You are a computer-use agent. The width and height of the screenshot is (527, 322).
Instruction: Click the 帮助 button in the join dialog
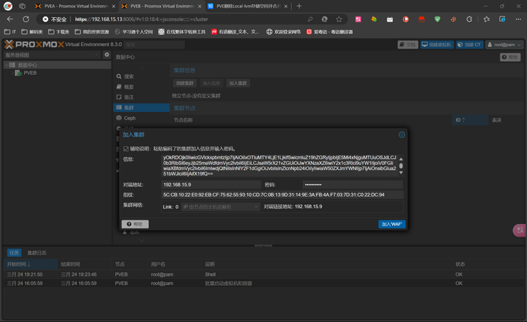[x=135, y=224]
